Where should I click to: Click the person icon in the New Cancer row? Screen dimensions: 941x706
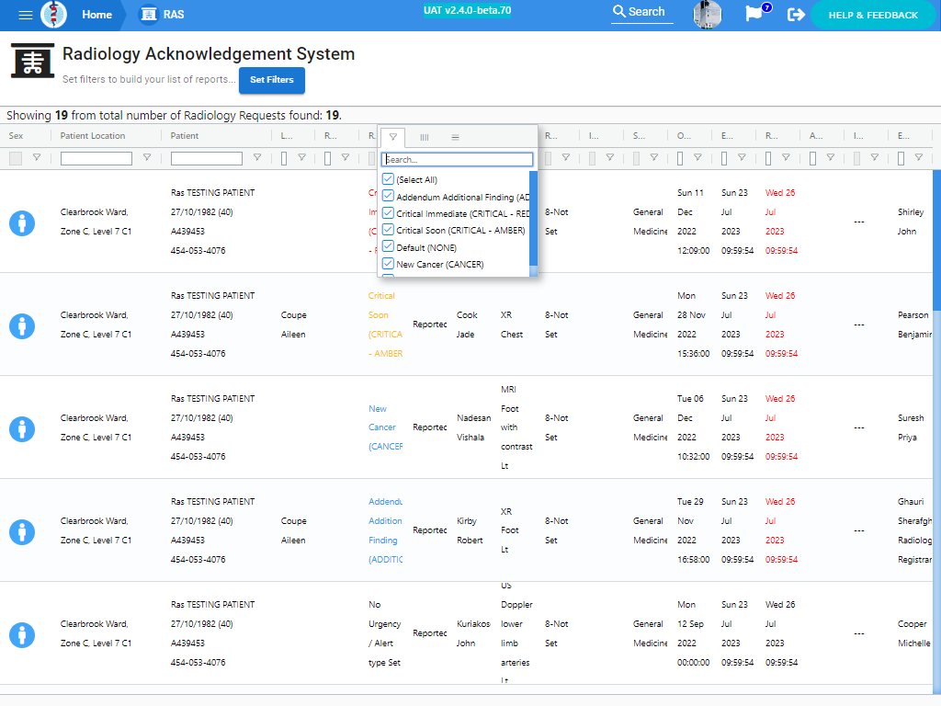(22, 429)
